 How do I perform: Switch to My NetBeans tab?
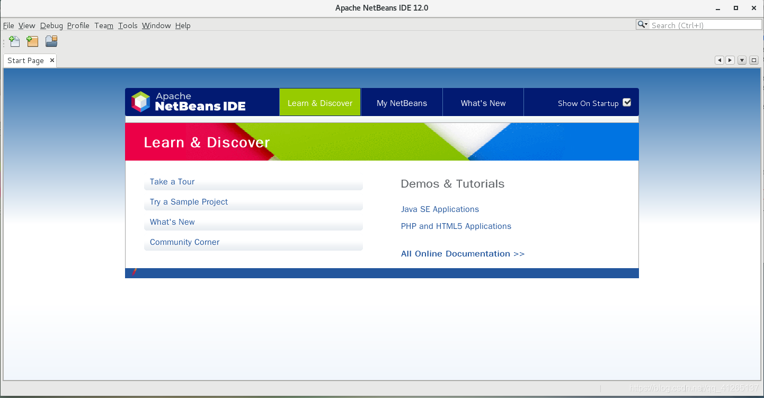click(x=402, y=103)
